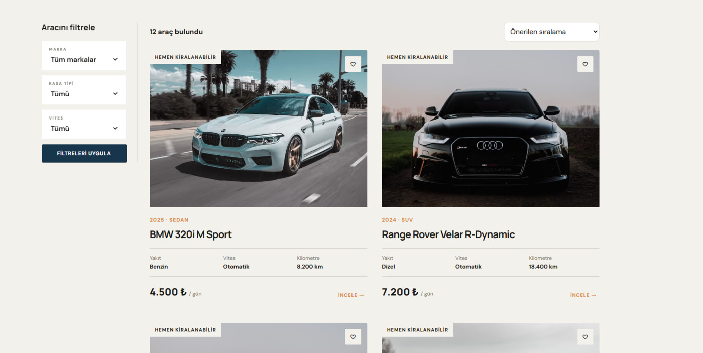Image resolution: width=703 pixels, height=353 pixels.
Task: Click heart icon on bottom-right partial card
Action: pos(585,337)
